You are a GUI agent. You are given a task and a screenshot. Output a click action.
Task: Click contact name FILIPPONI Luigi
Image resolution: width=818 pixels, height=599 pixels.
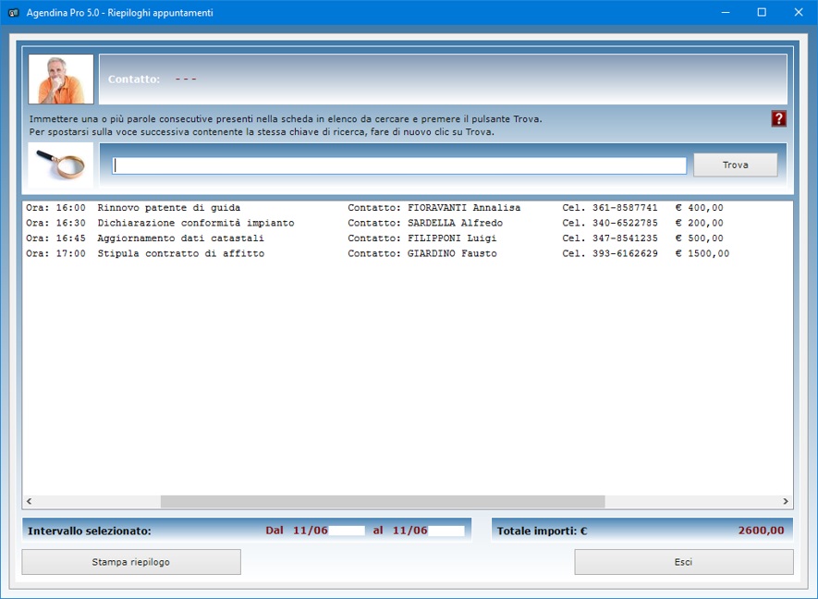(452, 238)
